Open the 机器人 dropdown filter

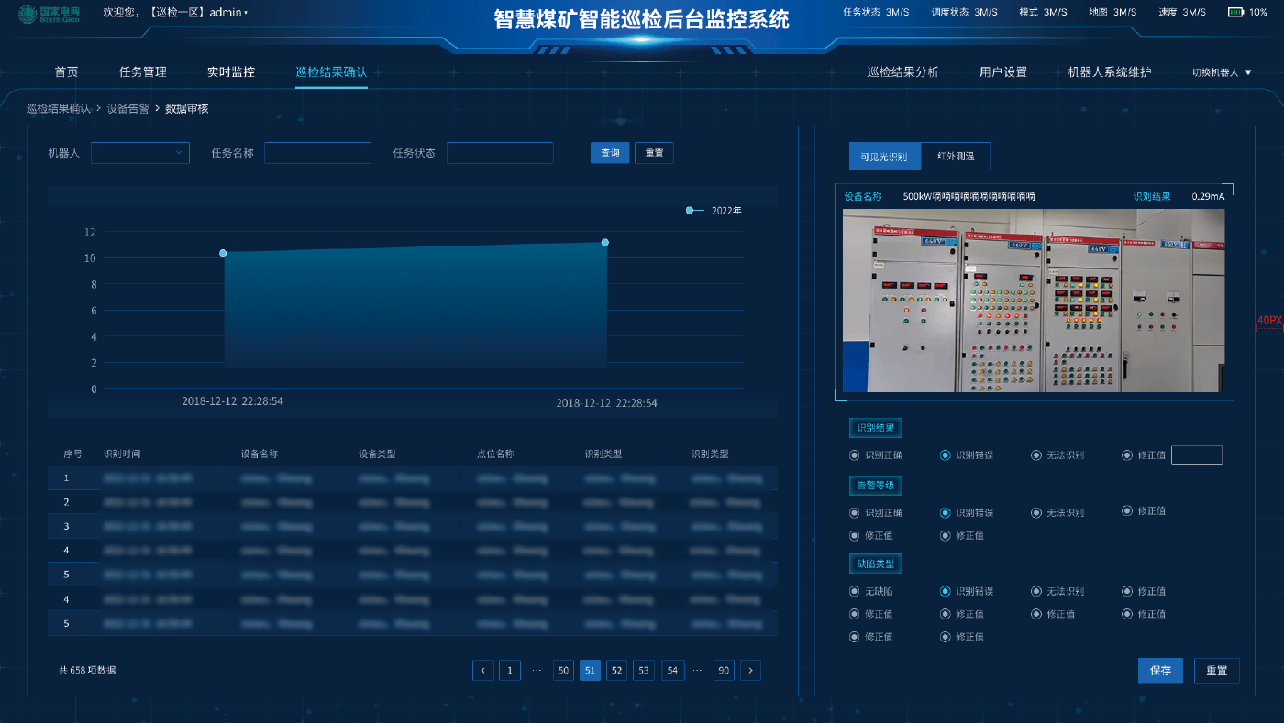click(139, 153)
